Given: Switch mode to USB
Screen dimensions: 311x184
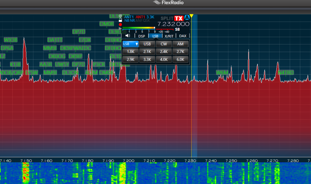Looking at the screenshot, I should tap(147, 44).
